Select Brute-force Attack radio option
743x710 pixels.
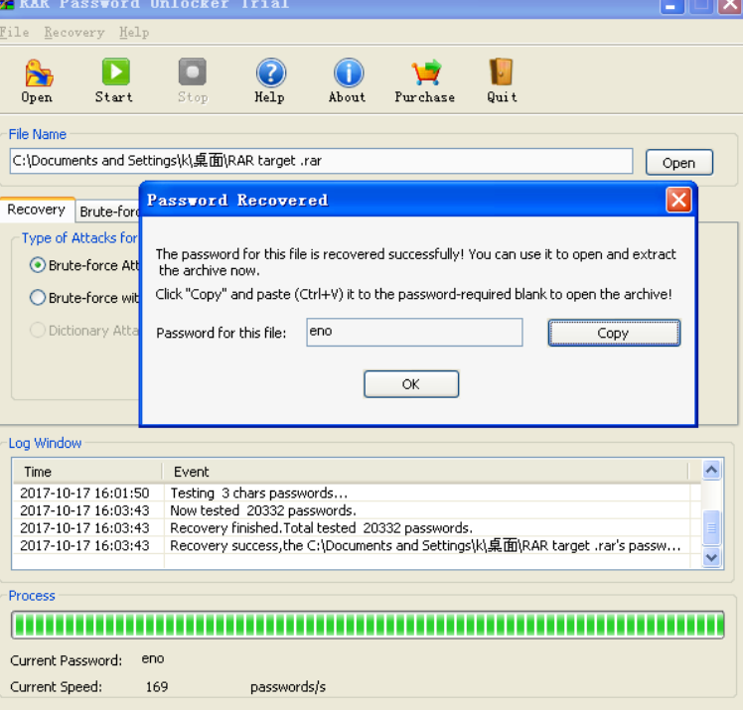point(38,265)
